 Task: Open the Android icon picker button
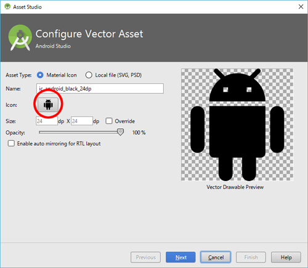48,105
